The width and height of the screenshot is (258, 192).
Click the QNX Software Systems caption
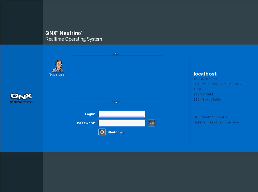coord(21,102)
